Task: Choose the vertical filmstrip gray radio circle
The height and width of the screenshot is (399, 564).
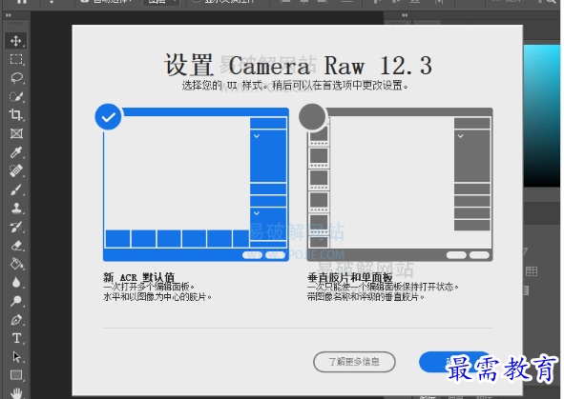Action: click(x=312, y=116)
